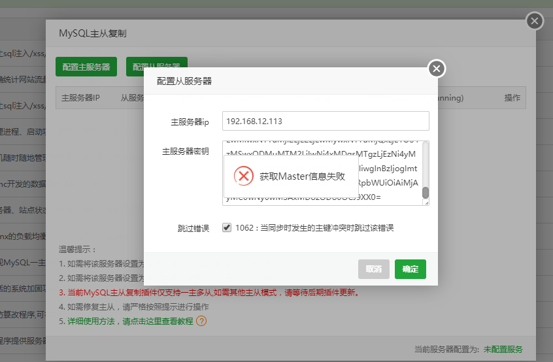Click the MySQL主从复制 window title
The width and height of the screenshot is (553, 362).
[92, 33]
